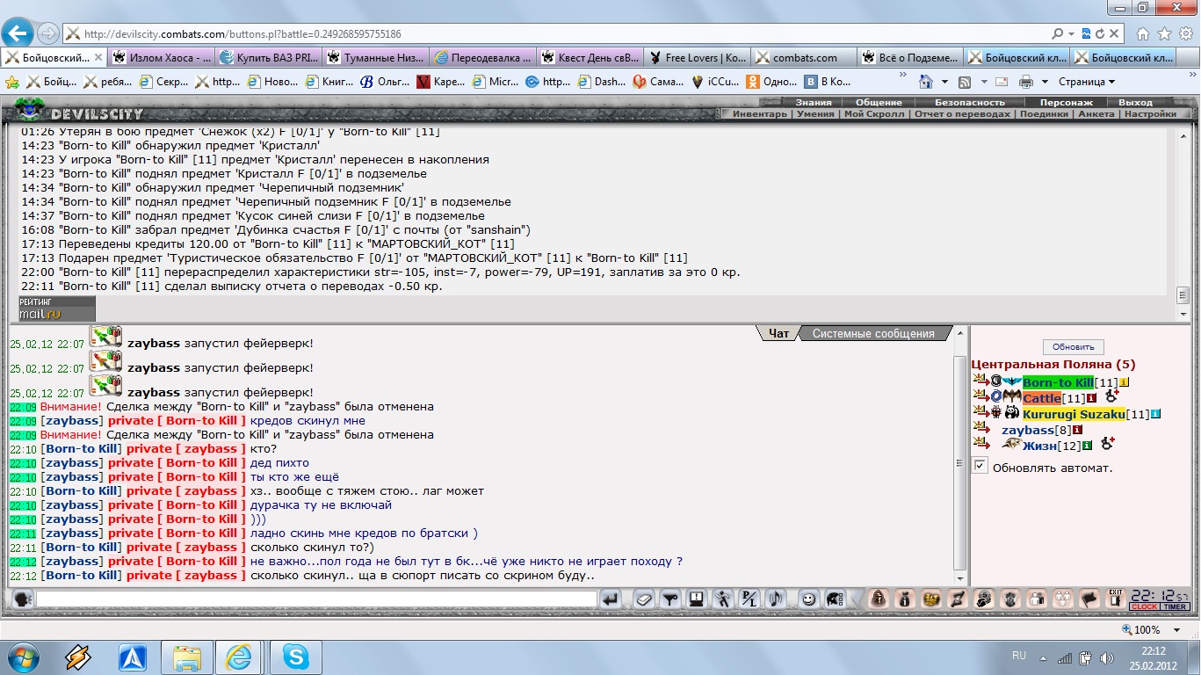The image size is (1201, 675).
Task: Click the injury icon beside Жизн
Action: click(1107, 445)
